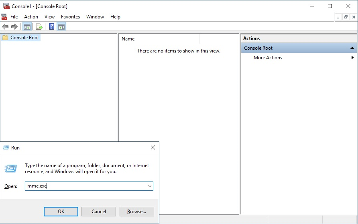The image size is (358, 224).
Task: Click the blue Help question mark icon
Action: point(51,27)
